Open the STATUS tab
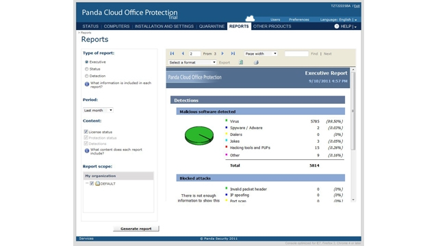Viewport: 438px width, 246px height. [90, 26]
